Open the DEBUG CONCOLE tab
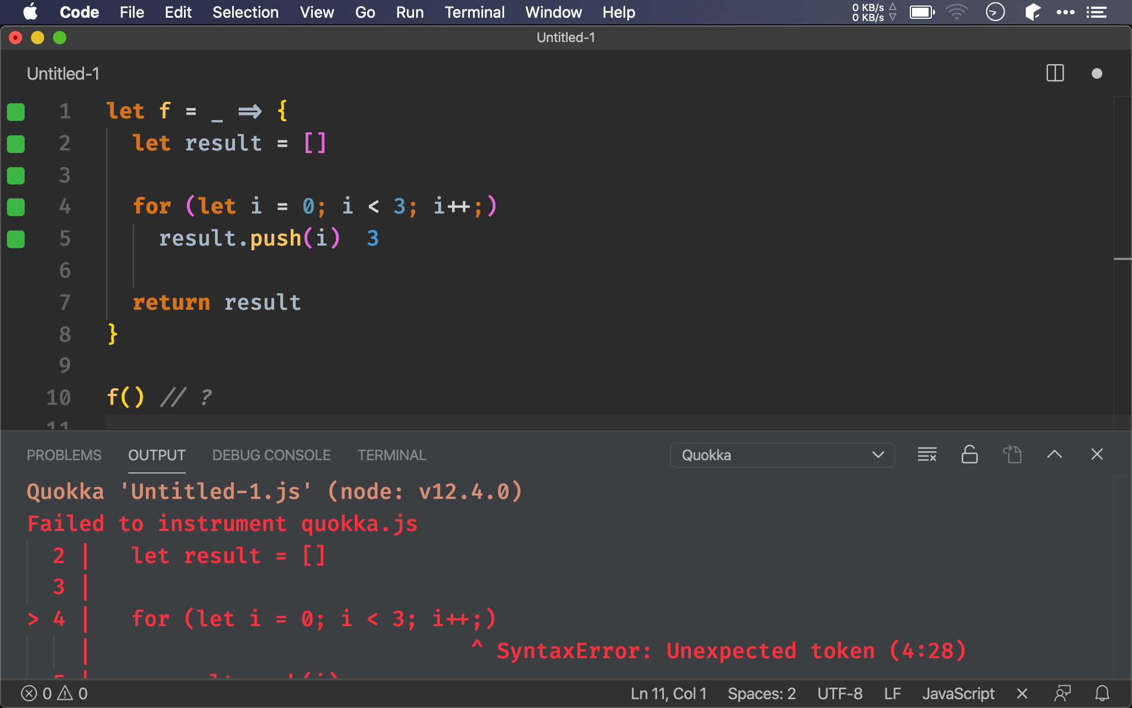 pos(271,455)
